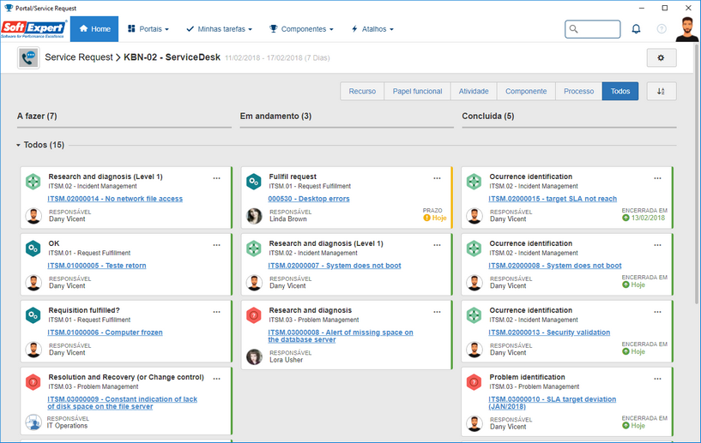Open three-dot menu on Problem identification card
The height and width of the screenshot is (443, 701).
pos(657,379)
